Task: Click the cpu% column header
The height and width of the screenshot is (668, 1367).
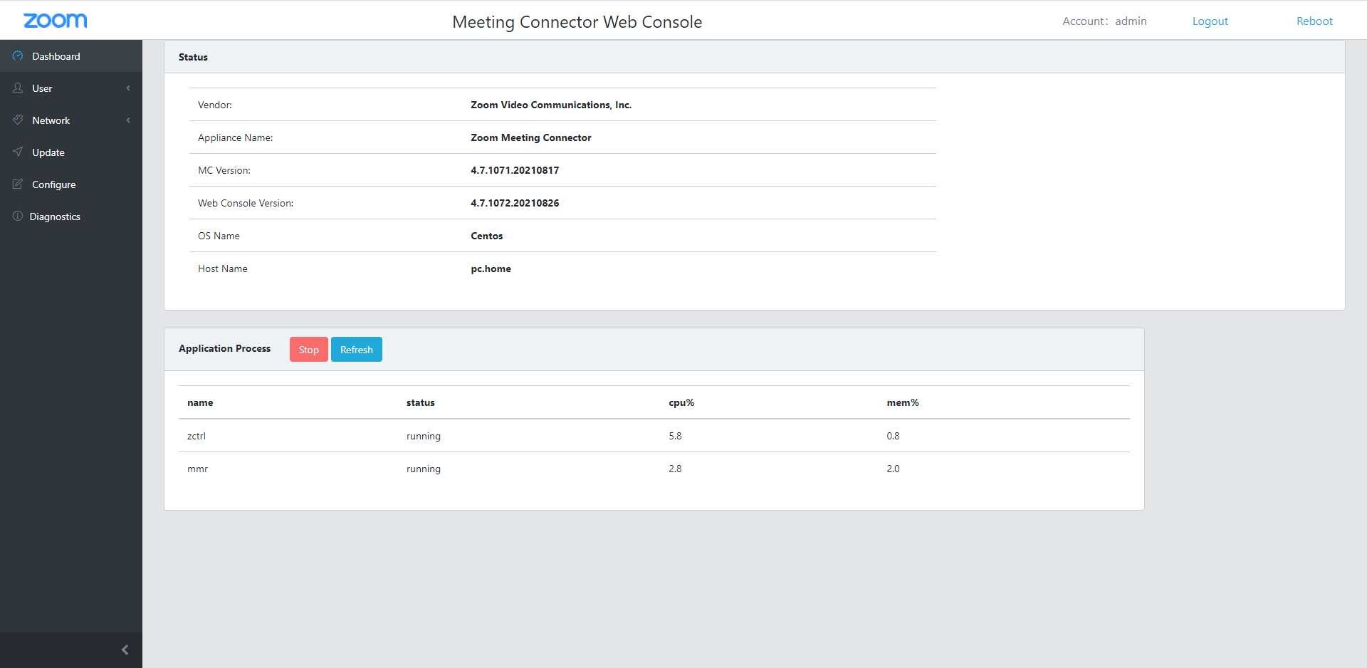Action: point(681,402)
